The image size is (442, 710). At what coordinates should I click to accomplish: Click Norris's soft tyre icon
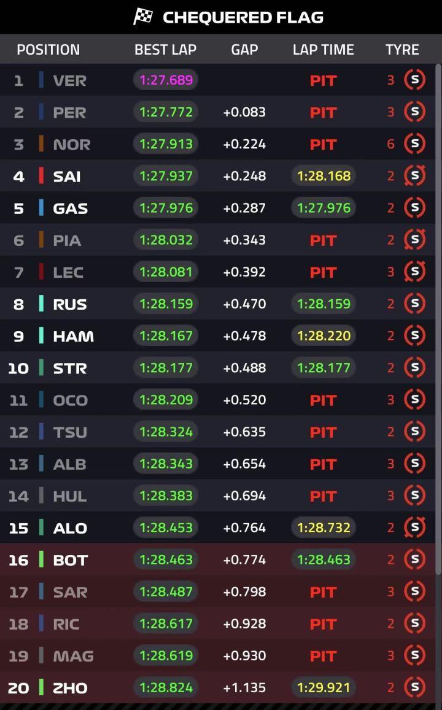click(414, 144)
